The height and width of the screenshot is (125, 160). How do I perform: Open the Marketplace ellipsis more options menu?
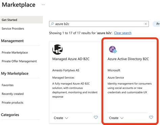coord(43,5)
